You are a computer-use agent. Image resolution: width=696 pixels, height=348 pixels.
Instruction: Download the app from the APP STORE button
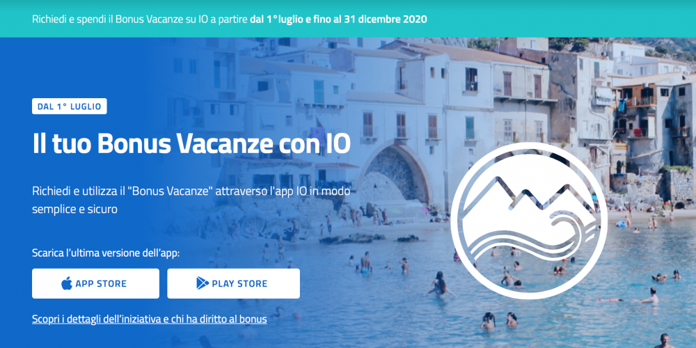tap(95, 284)
